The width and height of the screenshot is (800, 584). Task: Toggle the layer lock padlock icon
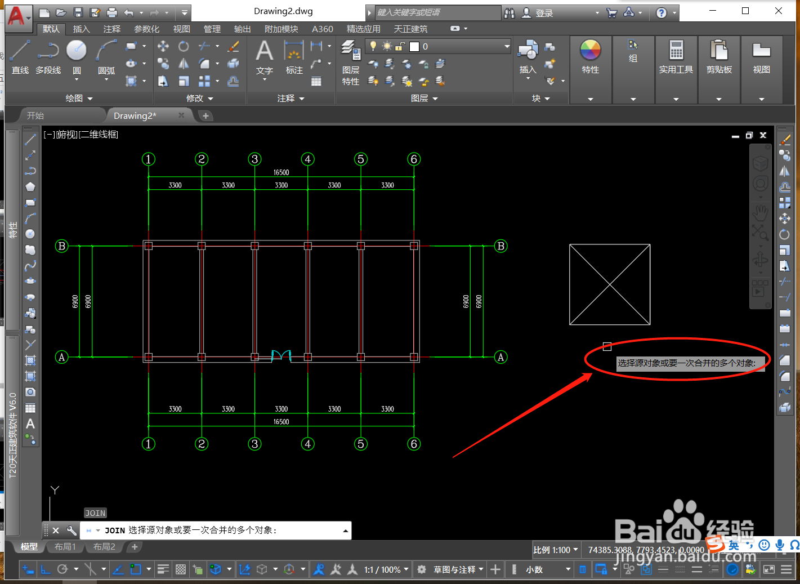[400, 46]
